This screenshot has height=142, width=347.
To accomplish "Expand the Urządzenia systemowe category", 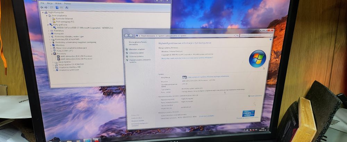I will point(54,70).
